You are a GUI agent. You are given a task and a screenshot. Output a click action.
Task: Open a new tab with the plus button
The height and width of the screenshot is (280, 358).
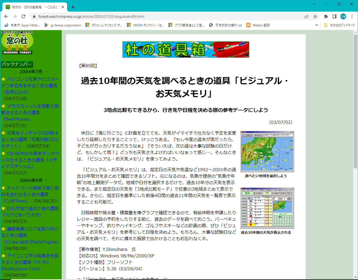(73, 7)
